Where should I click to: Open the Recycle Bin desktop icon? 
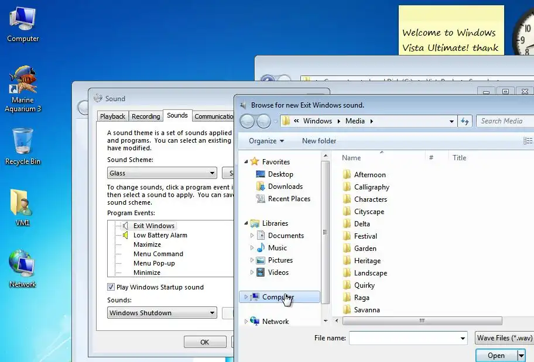point(23,147)
